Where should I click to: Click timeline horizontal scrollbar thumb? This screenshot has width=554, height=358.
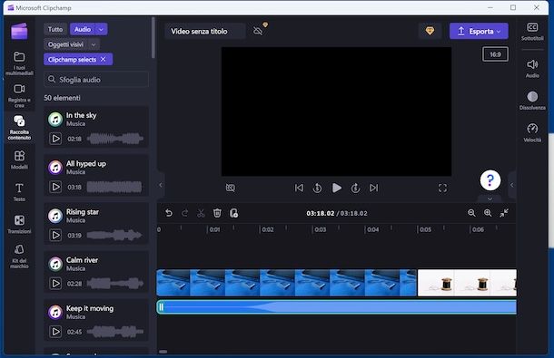163,352
